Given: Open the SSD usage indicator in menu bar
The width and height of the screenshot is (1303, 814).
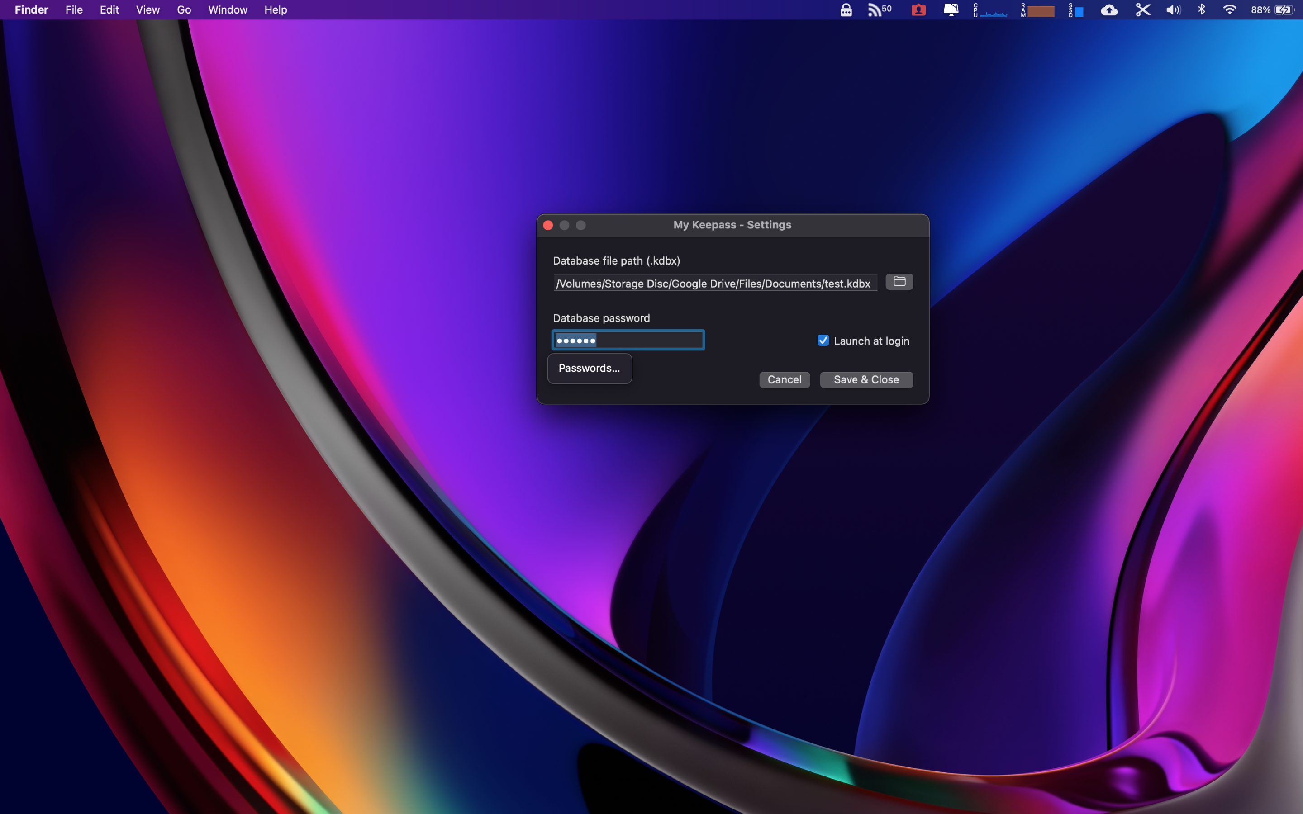Looking at the screenshot, I should [x=1076, y=9].
